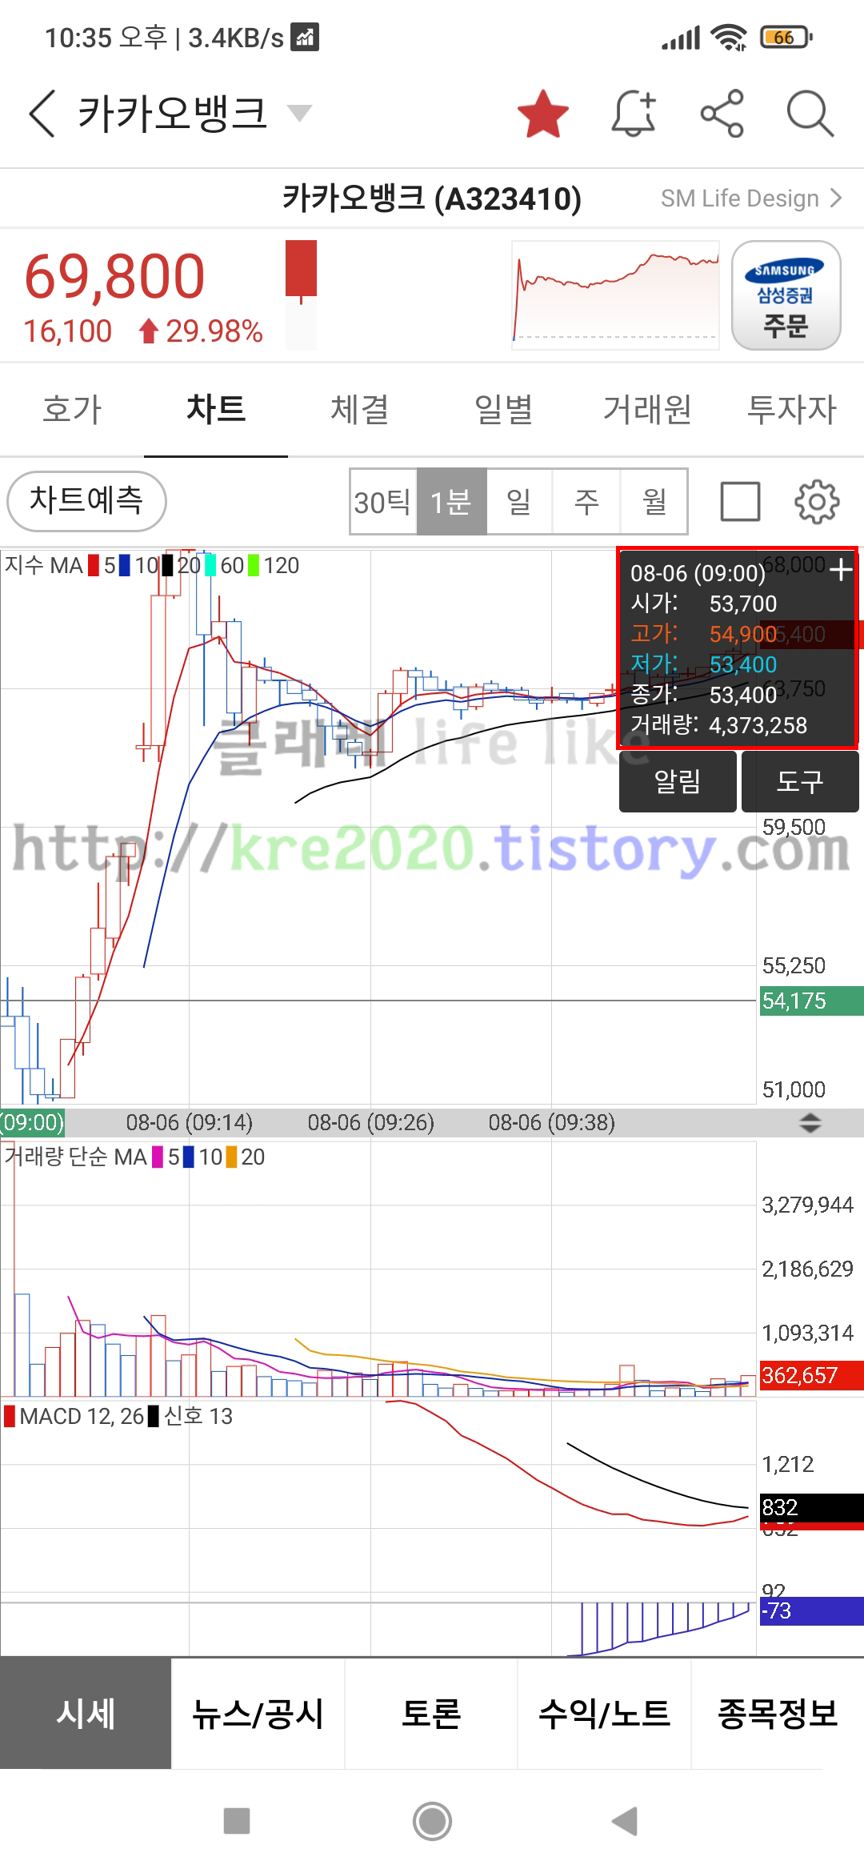
Task: Tap the daily candle indicator beside price
Action: tap(301, 295)
